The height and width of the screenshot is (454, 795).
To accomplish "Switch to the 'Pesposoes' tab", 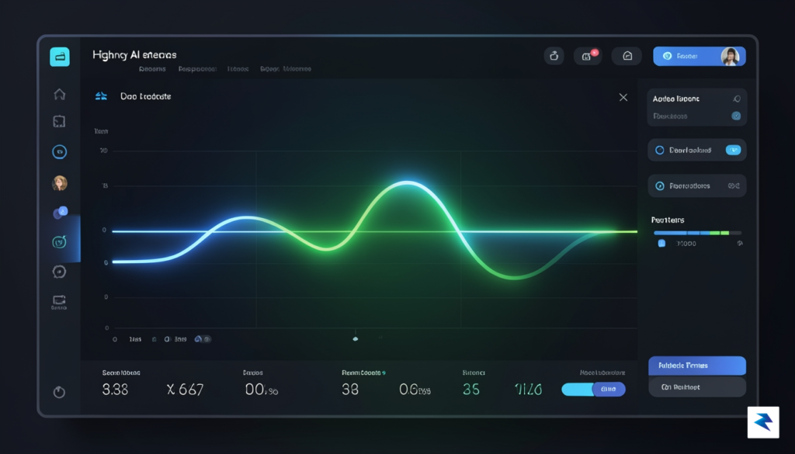I will (197, 69).
